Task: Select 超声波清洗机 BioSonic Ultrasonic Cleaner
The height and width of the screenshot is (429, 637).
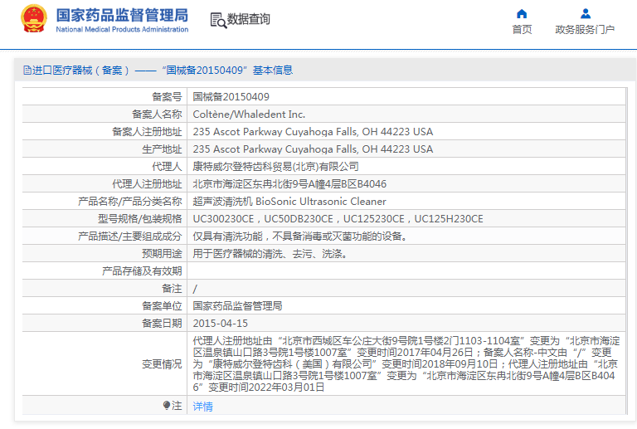Action: 289,202
